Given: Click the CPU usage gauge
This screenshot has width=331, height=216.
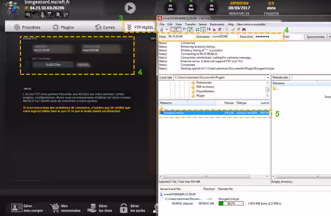Looking at the screenshot, I should 171,7.
